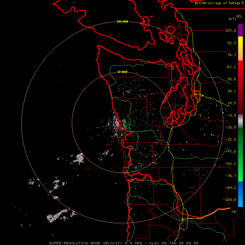Click the blue segment of velocity color bar
The image size is (245, 245).
pos(240,194)
